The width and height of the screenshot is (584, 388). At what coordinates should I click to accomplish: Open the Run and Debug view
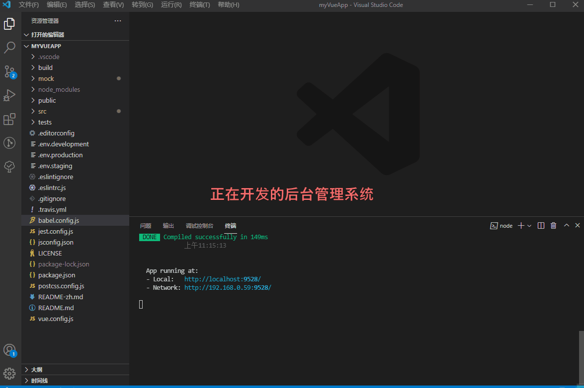click(9, 95)
